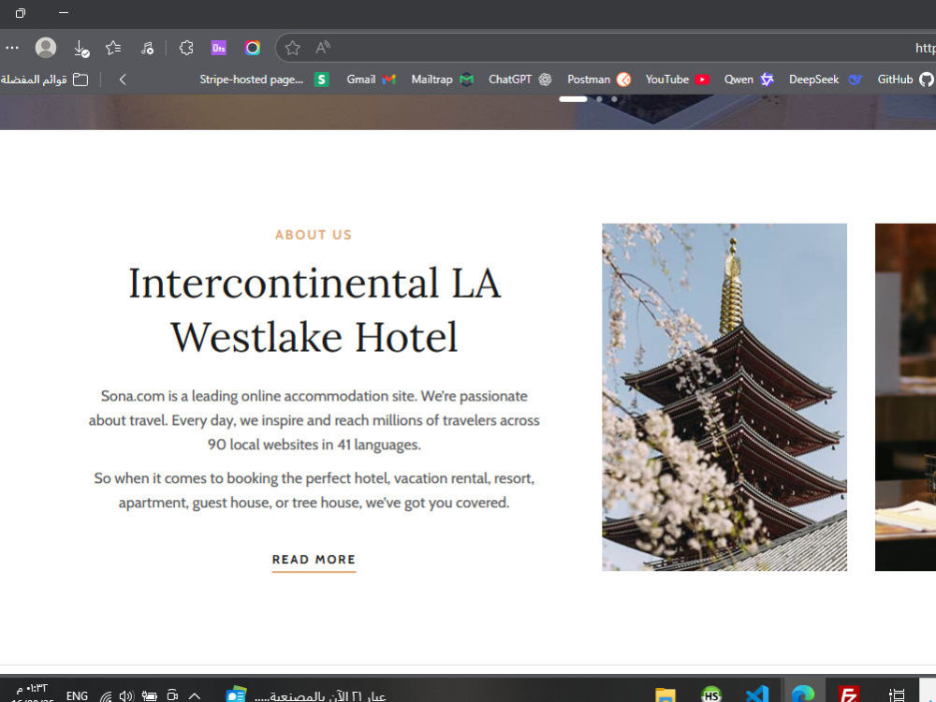Open the browser profile avatar
Image resolution: width=936 pixels, height=702 pixels.
(x=45, y=48)
